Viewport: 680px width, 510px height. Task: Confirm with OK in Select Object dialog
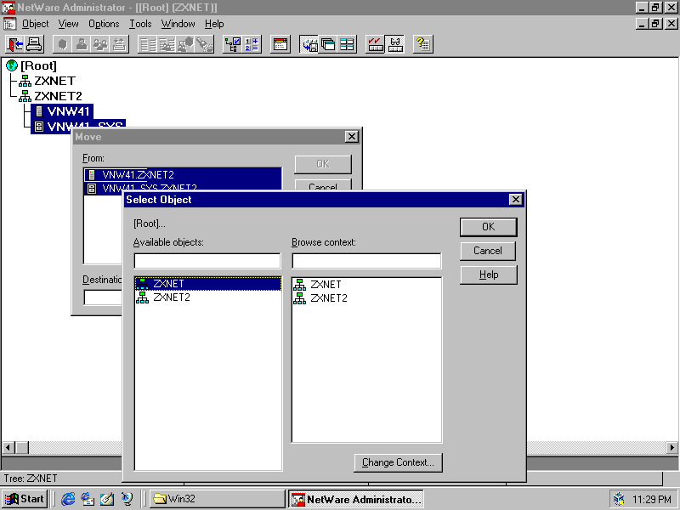pyautogui.click(x=488, y=227)
